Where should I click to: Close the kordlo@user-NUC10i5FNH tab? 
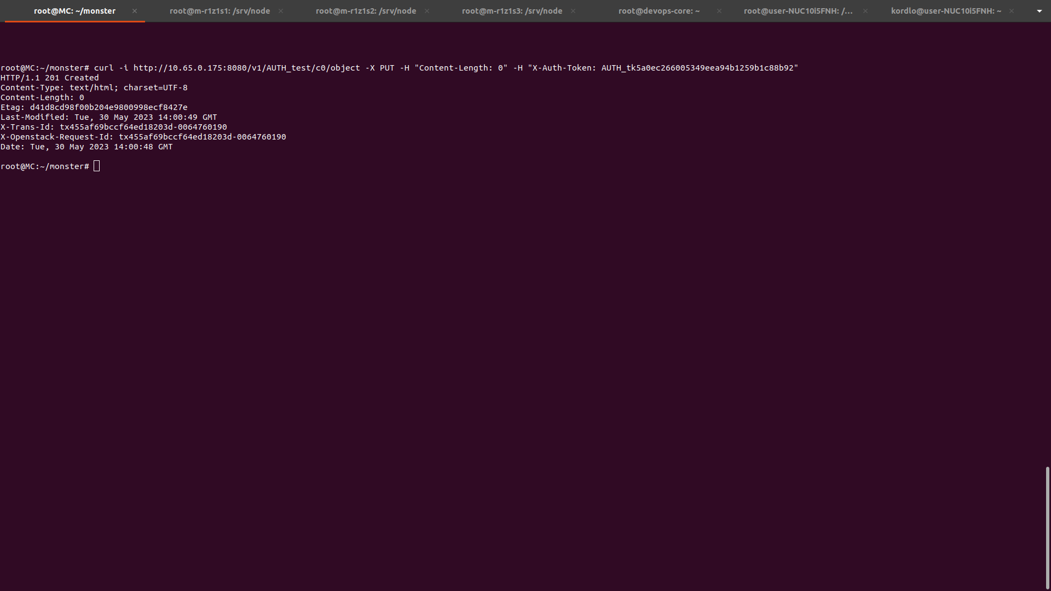point(1012,11)
